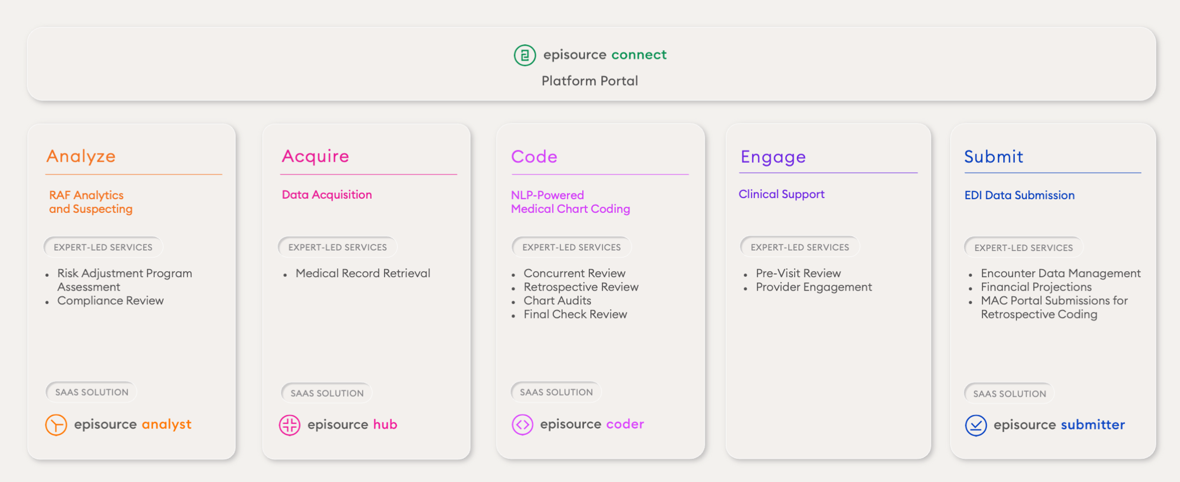Screen dimensions: 1180x482
Task: Click the Data Acquisition link
Action: [327, 195]
